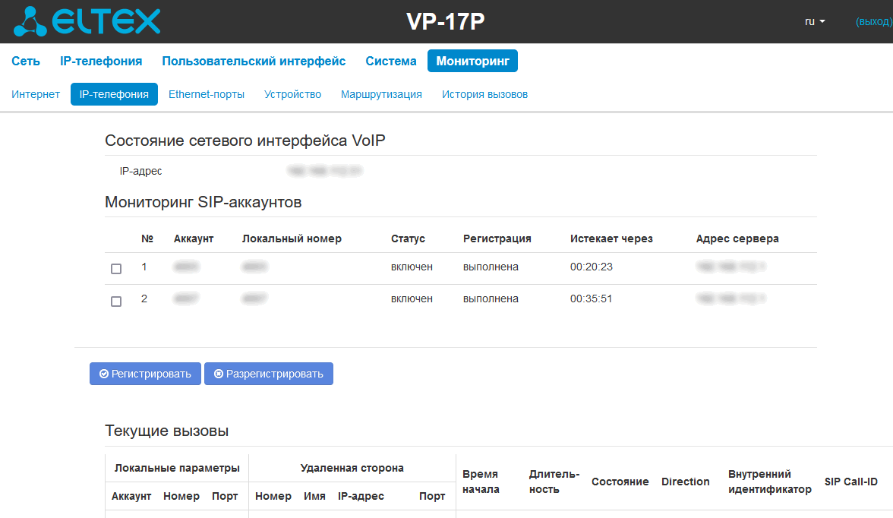Click the Eltex logo
Viewport: 893px width, 518px height.
87,22
